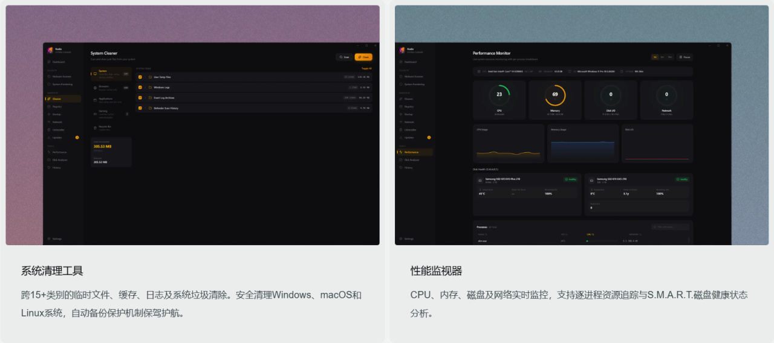The image size is (774, 343).
Task: Select the Applications category icon
Action: click(x=95, y=100)
